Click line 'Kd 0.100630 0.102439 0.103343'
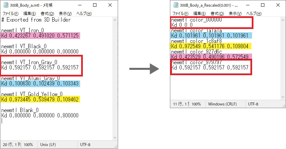The width and height of the screenshot is (286, 149). click(40, 83)
